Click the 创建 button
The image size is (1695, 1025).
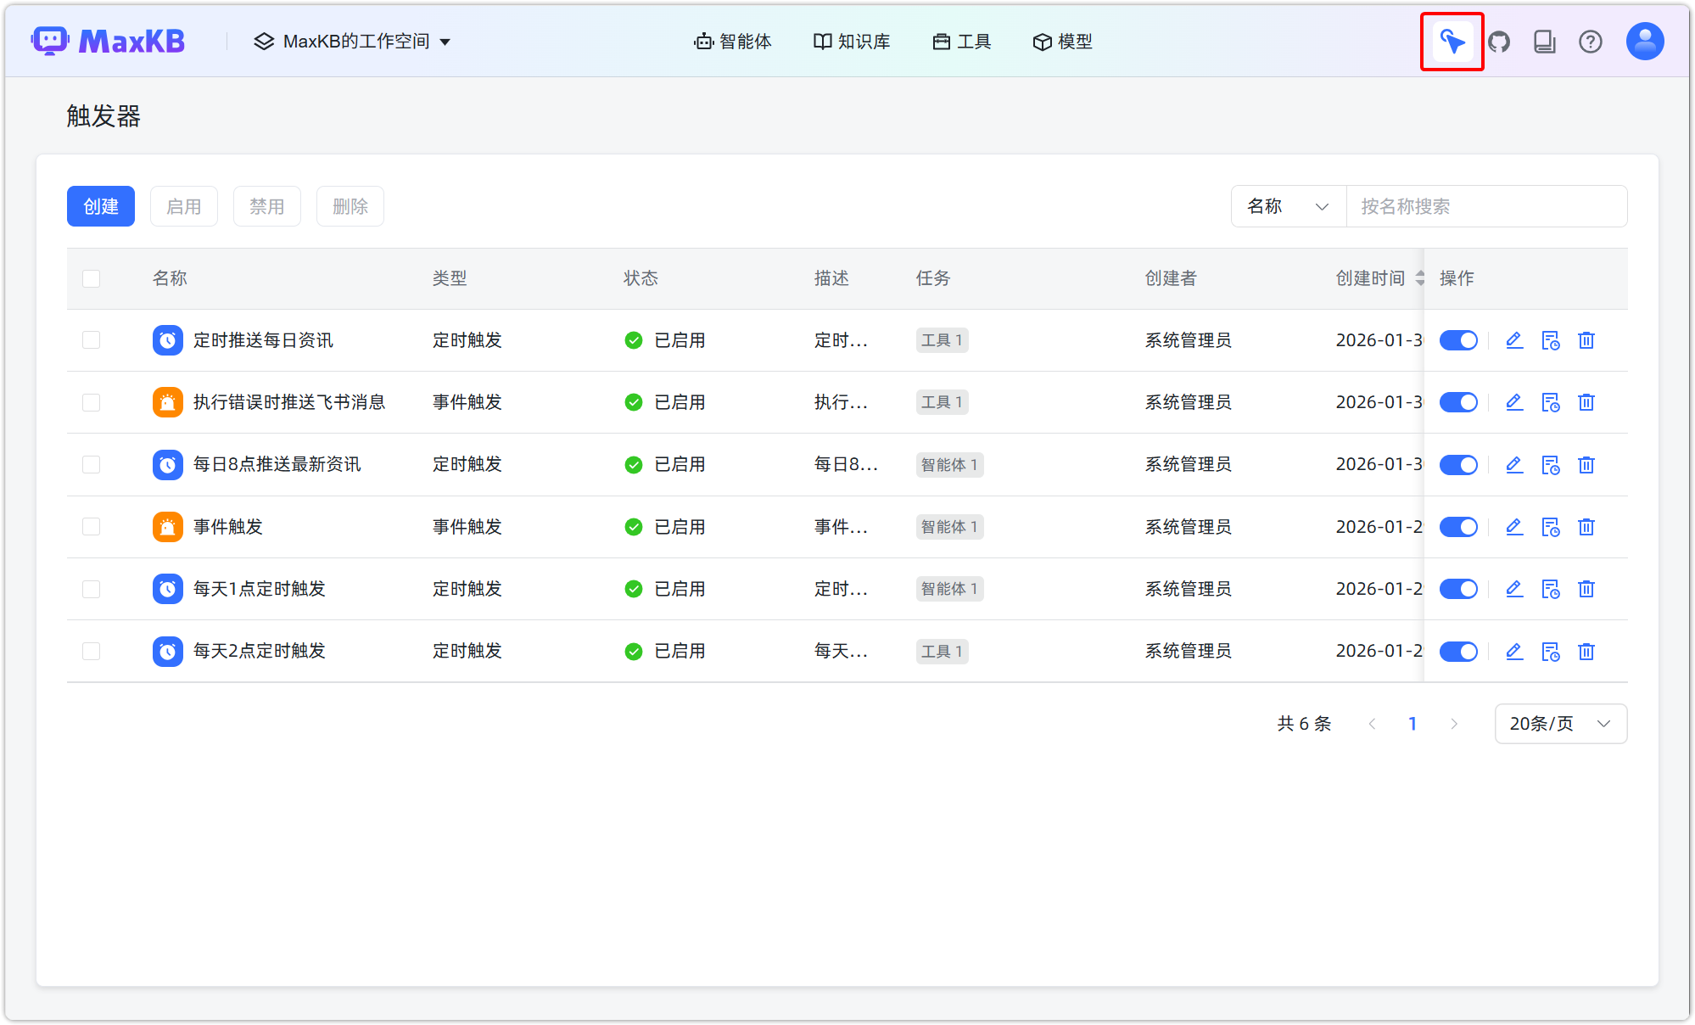(x=100, y=205)
